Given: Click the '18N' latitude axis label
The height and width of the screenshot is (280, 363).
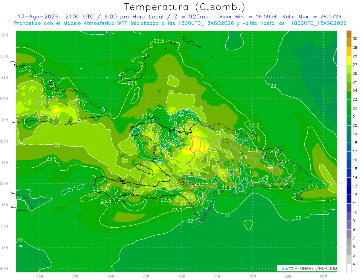Looking at the screenshot, I should point(5,205).
